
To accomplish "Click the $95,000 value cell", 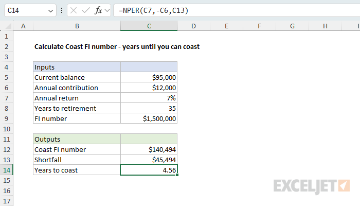I will (149, 77).
